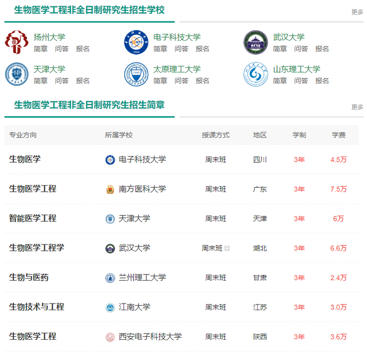Click the 兰州理工大学 emblem in table
The width and height of the screenshot is (367, 353).
[110, 278]
